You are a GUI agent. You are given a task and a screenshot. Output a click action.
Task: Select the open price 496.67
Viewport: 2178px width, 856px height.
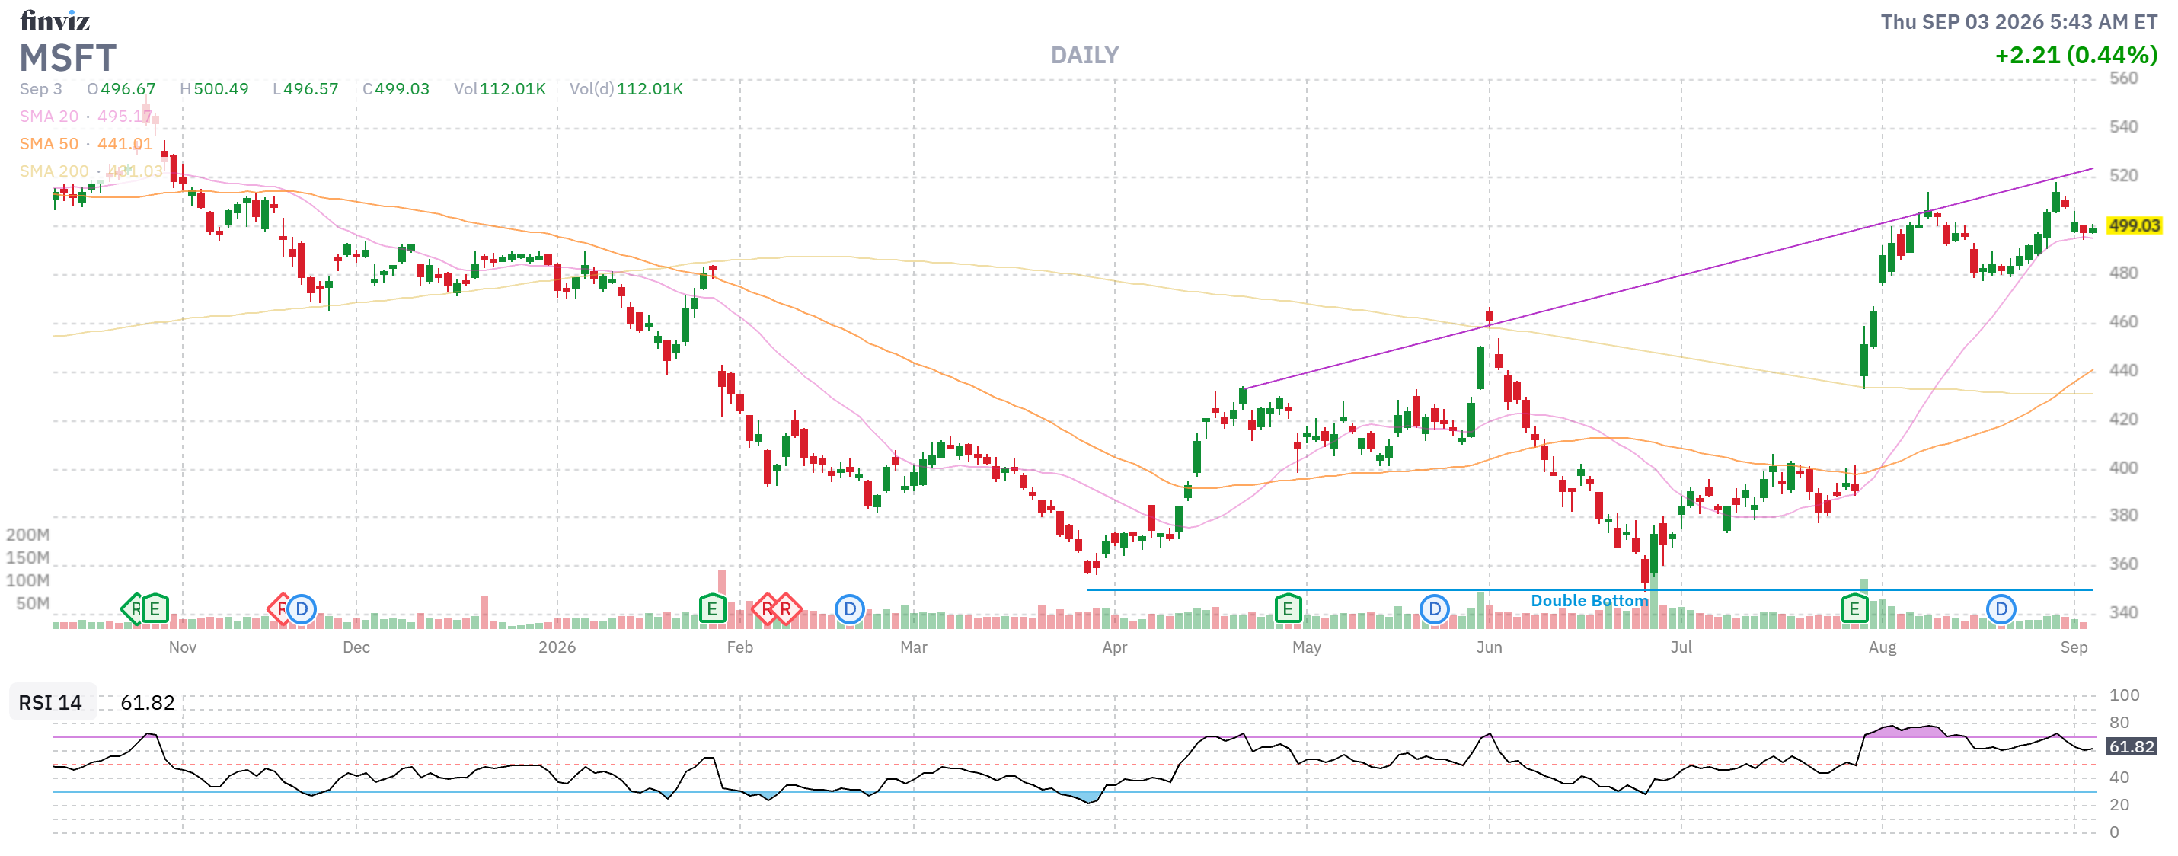click(x=128, y=89)
